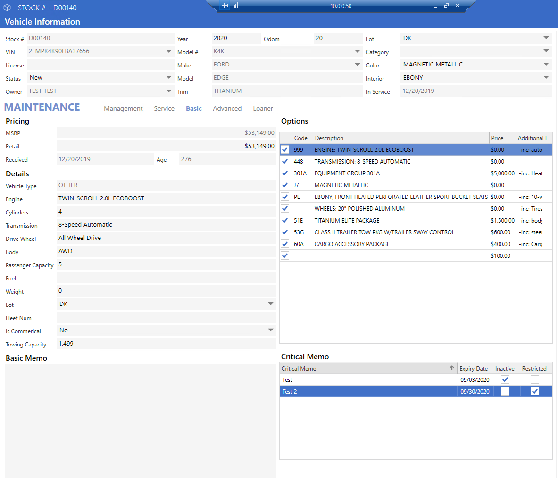Sort options by Description column header
Viewport: 558px width, 478px height.
(x=401, y=138)
